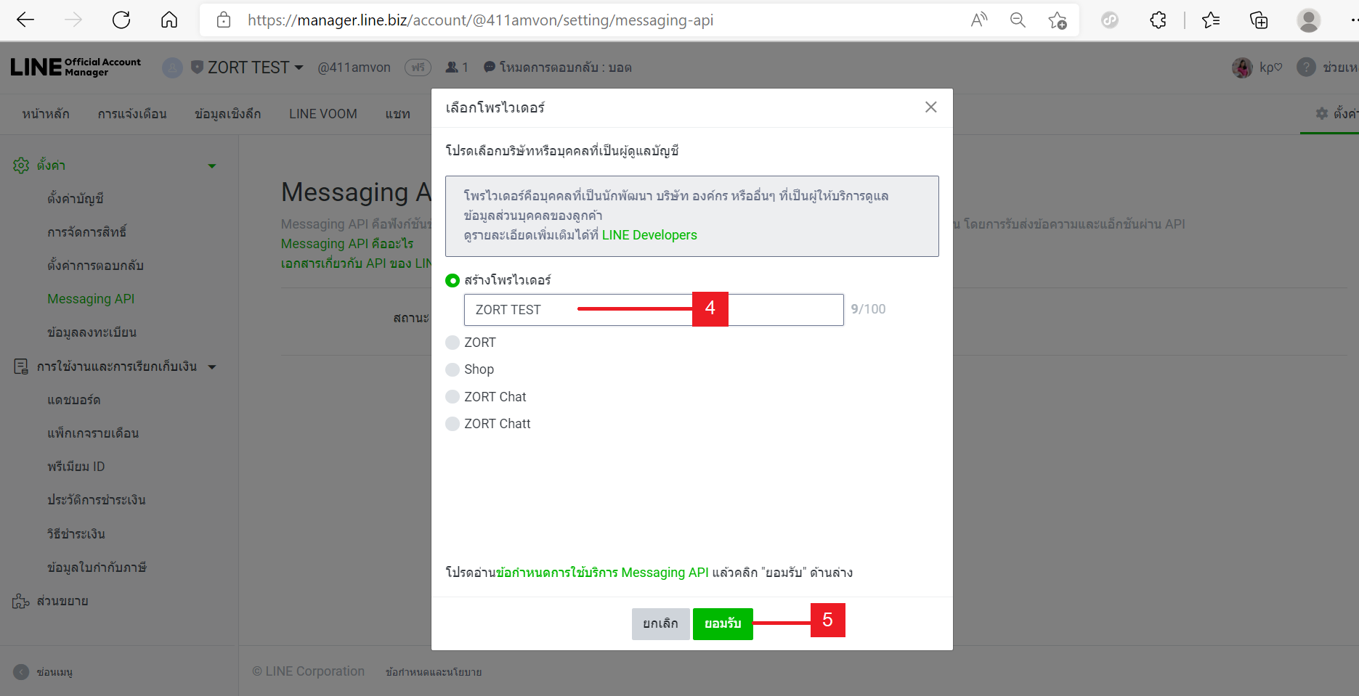Open the LINE VOOM tab

[323, 114]
